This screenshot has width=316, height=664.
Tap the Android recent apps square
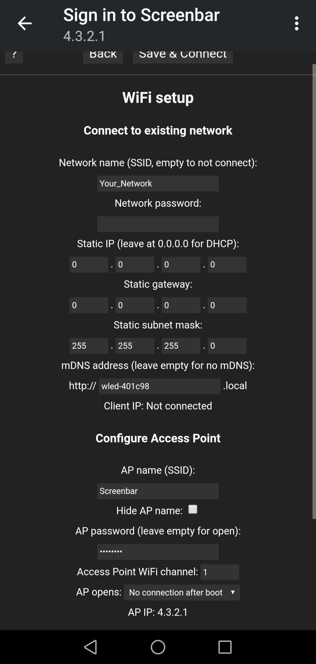tap(225, 647)
